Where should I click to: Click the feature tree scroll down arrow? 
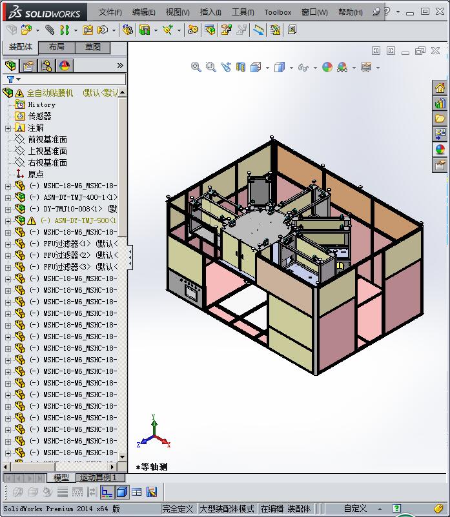click(x=123, y=456)
